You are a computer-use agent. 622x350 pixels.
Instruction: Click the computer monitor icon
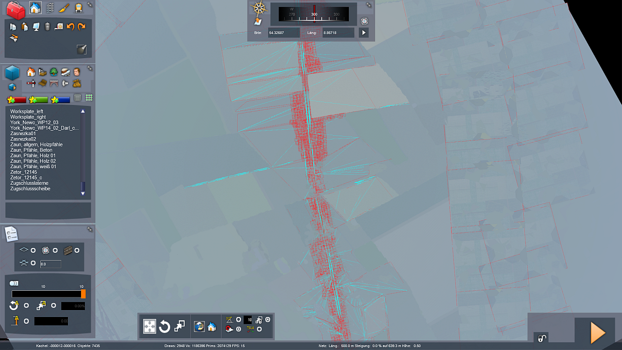tap(36, 27)
